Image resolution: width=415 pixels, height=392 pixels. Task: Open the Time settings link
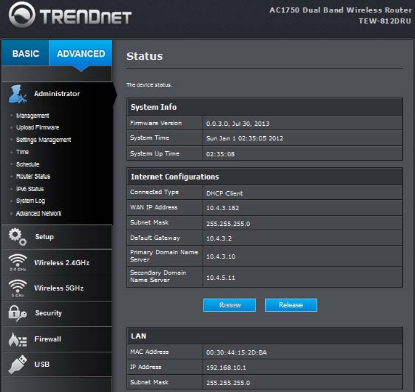(22, 152)
